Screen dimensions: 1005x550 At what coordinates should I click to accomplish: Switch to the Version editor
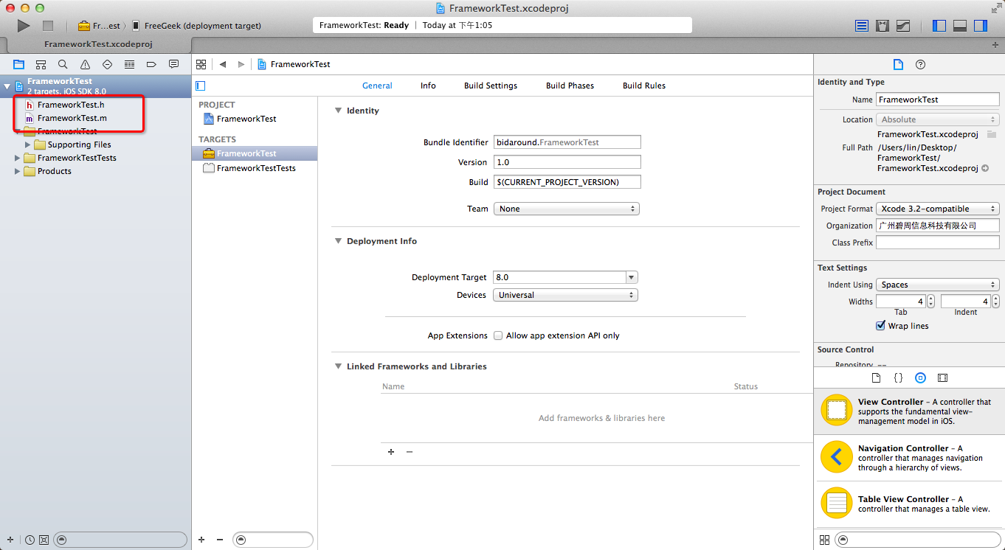pyautogui.click(x=903, y=26)
